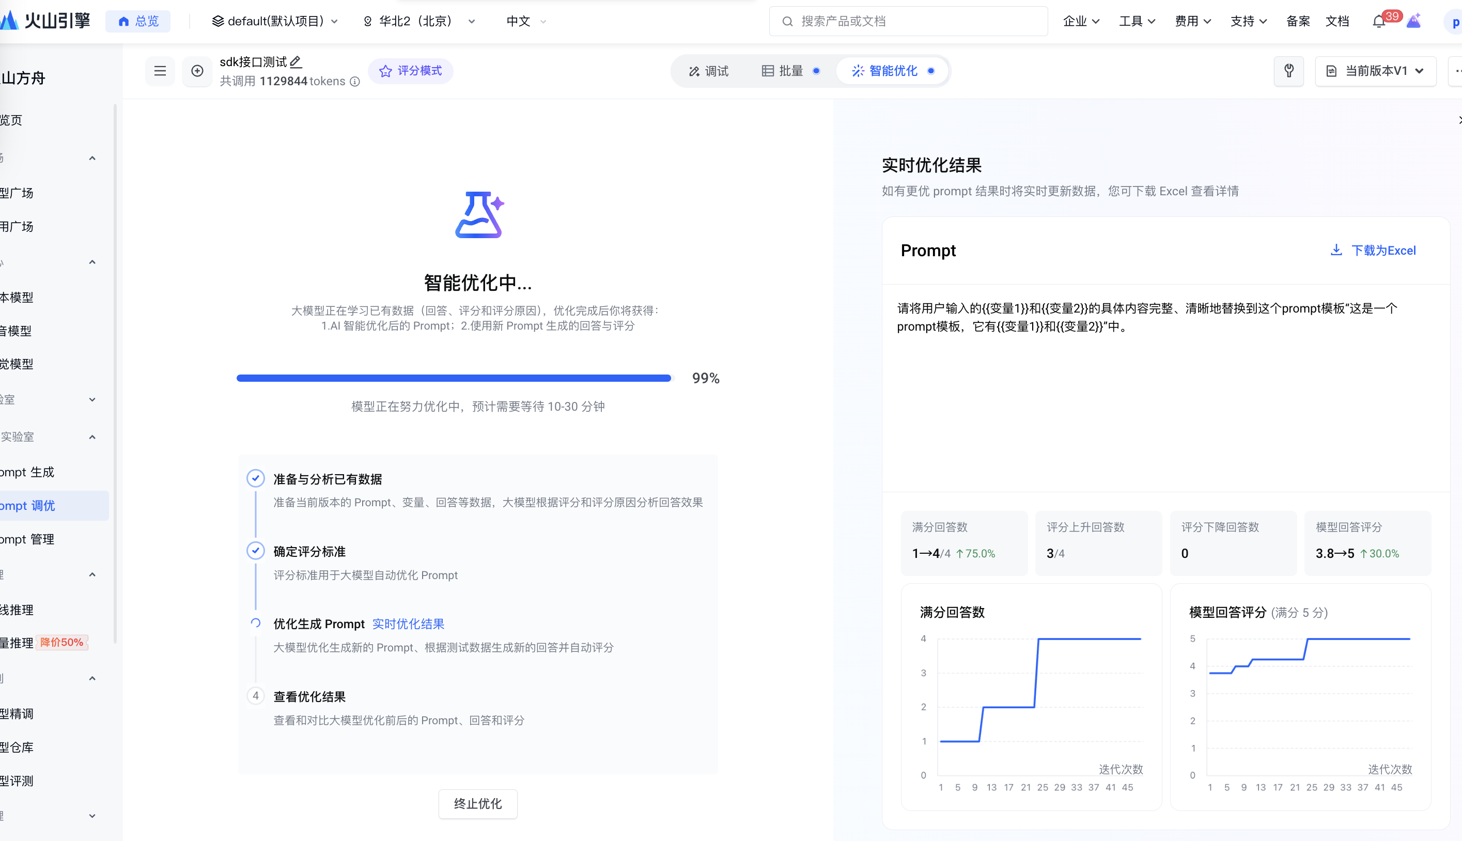Open the 实时优化结果 link
Viewport: 1462px width, 841px height.
[x=408, y=624]
